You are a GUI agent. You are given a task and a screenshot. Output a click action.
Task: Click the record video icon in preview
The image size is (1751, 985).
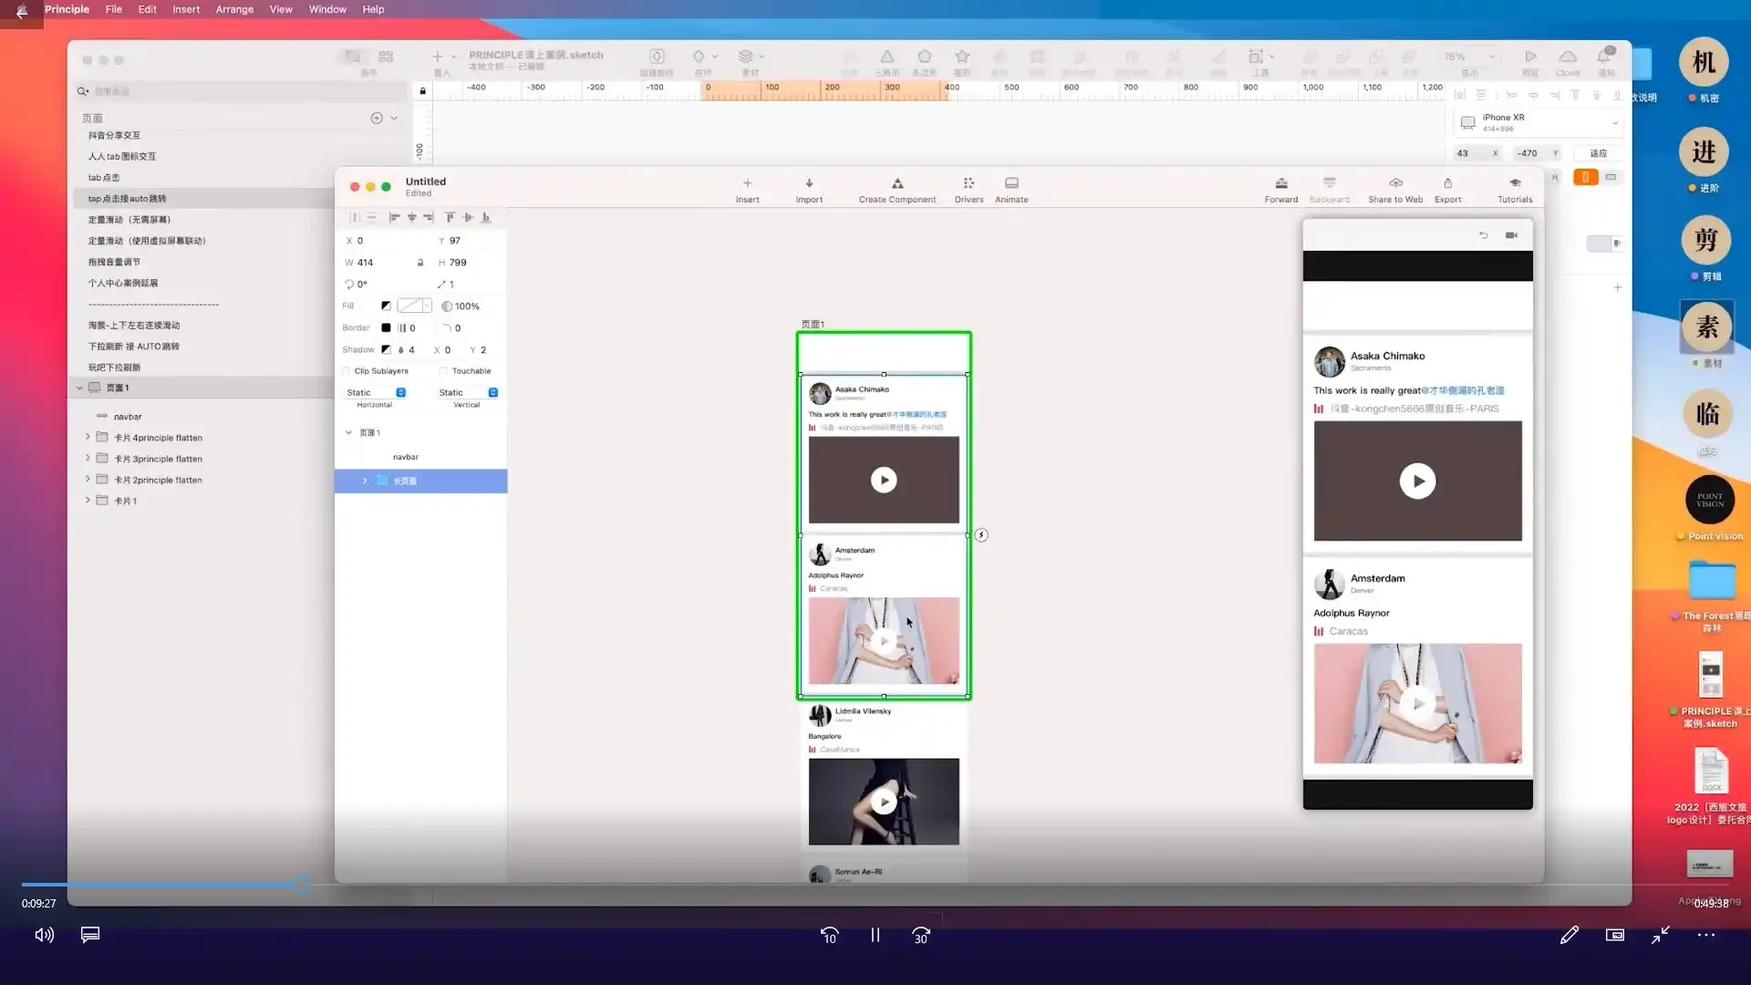[x=1511, y=235]
